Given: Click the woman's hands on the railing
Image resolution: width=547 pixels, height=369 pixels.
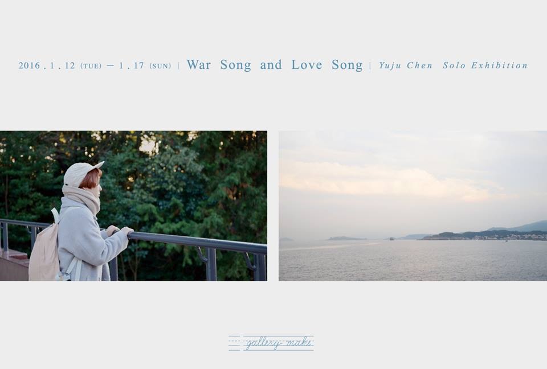Looking at the screenshot, I should (x=120, y=231).
